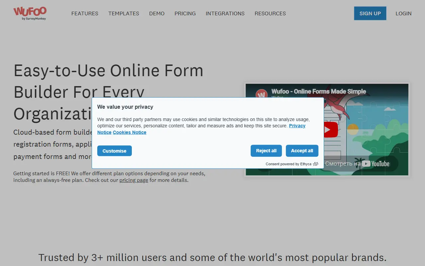This screenshot has width=425, height=266.
Task: Reject all cookies
Action: click(266, 151)
